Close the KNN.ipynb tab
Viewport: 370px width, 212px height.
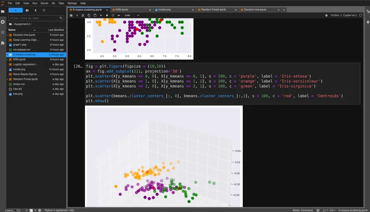[x=150, y=10]
